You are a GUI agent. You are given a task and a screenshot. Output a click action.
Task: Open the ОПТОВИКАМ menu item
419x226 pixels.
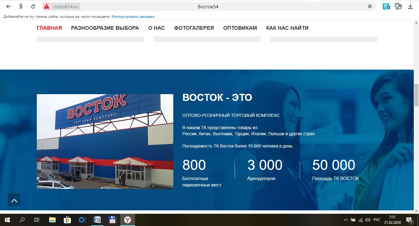tap(240, 28)
